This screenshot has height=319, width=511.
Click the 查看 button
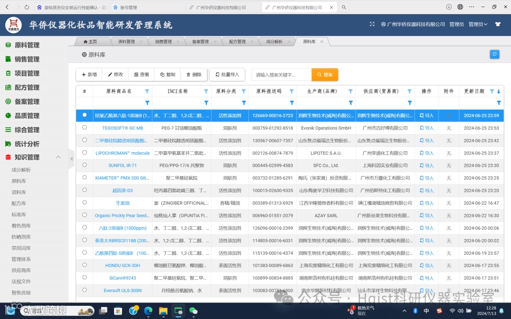[x=141, y=75]
